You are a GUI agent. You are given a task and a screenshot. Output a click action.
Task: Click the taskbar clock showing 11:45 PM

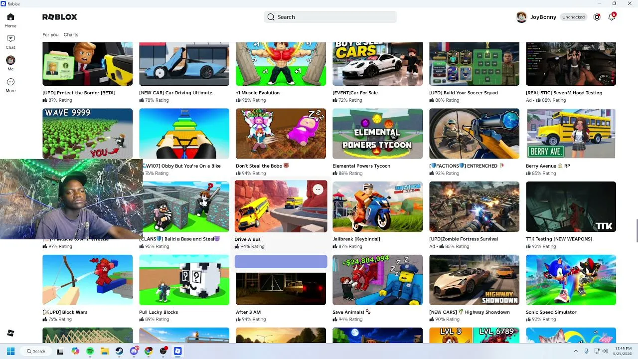tap(623, 351)
